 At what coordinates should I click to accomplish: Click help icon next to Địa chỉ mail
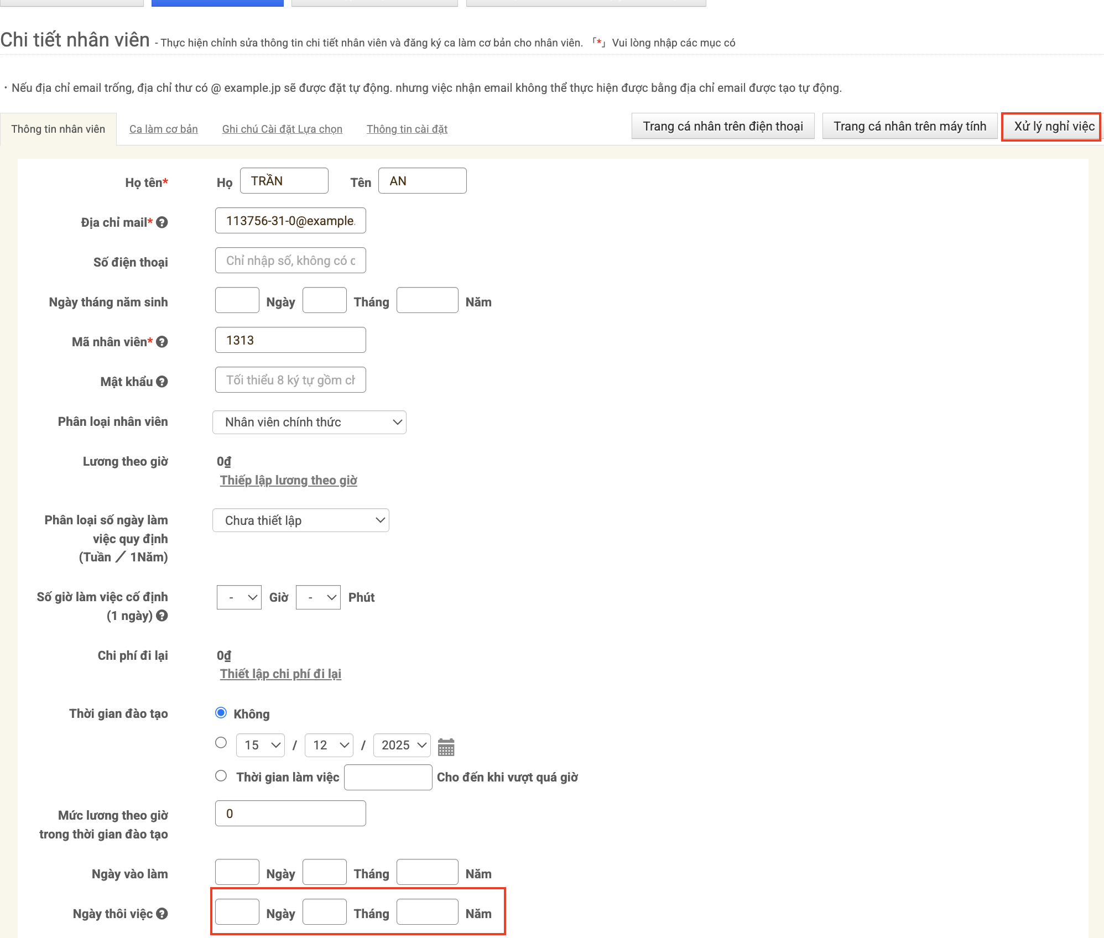(162, 222)
